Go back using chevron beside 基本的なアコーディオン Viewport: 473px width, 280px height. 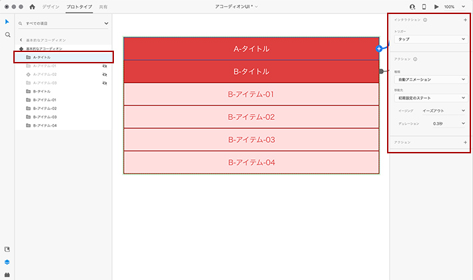(21, 40)
